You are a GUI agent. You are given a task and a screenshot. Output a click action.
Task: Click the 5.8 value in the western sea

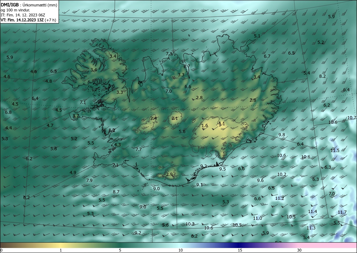54,148
